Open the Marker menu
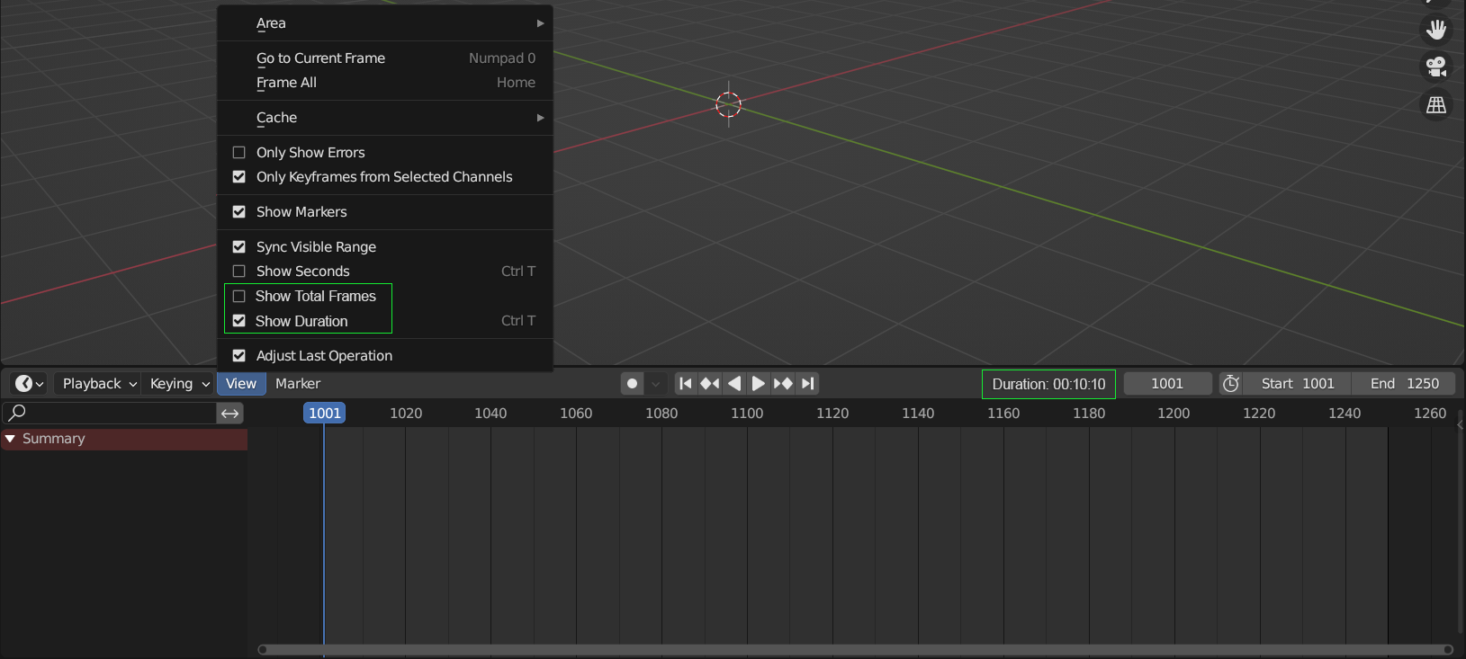Viewport: 1466px width, 659px height. click(x=298, y=384)
